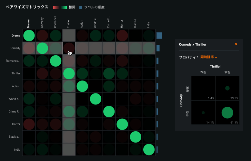Screen dimensions: 251x161
Task: Select Comedy absent, Thriller absent 61.1% cell
Action: [x=227, y=112]
